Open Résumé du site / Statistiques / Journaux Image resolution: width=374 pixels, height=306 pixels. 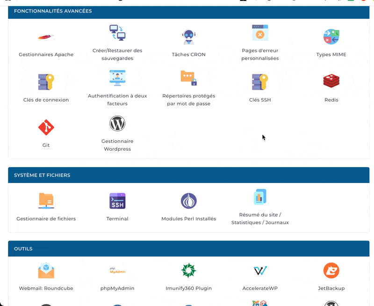pyautogui.click(x=260, y=206)
